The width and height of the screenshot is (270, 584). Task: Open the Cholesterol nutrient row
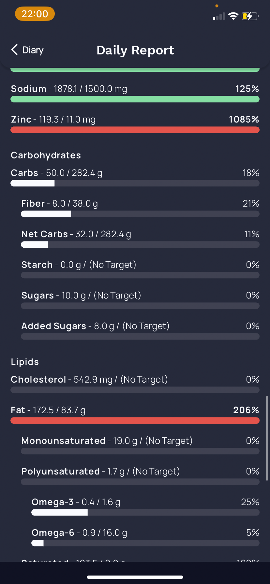135,384
